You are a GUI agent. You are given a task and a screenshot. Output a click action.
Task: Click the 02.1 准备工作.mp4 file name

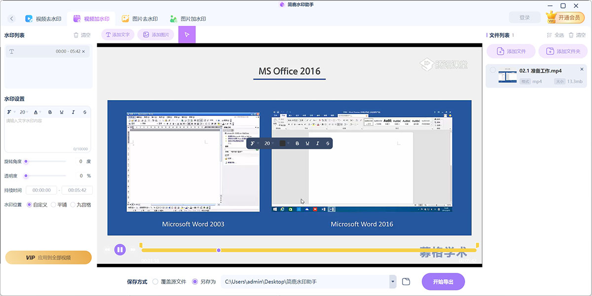tap(540, 71)
